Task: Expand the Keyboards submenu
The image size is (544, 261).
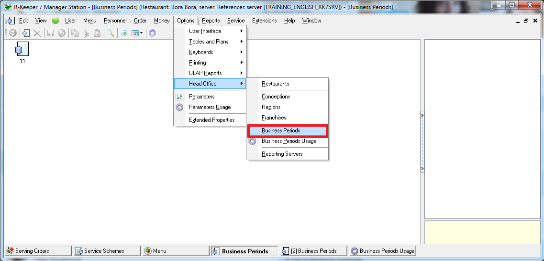Action: click(x=210, y=52)
